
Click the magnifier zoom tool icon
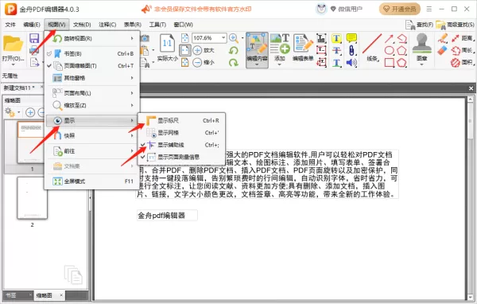pos(234,38)
